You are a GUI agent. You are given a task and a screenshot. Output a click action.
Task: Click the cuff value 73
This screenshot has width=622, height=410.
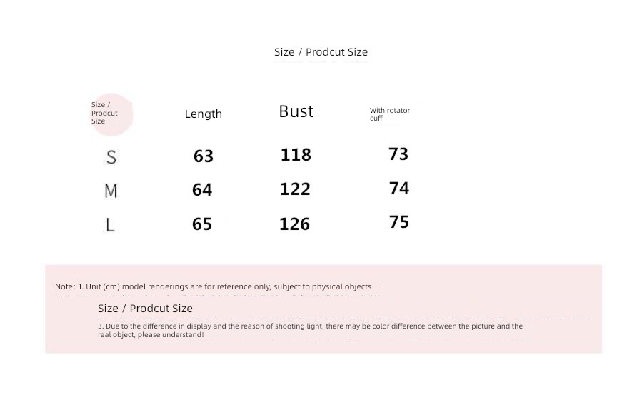coord(398,154)
